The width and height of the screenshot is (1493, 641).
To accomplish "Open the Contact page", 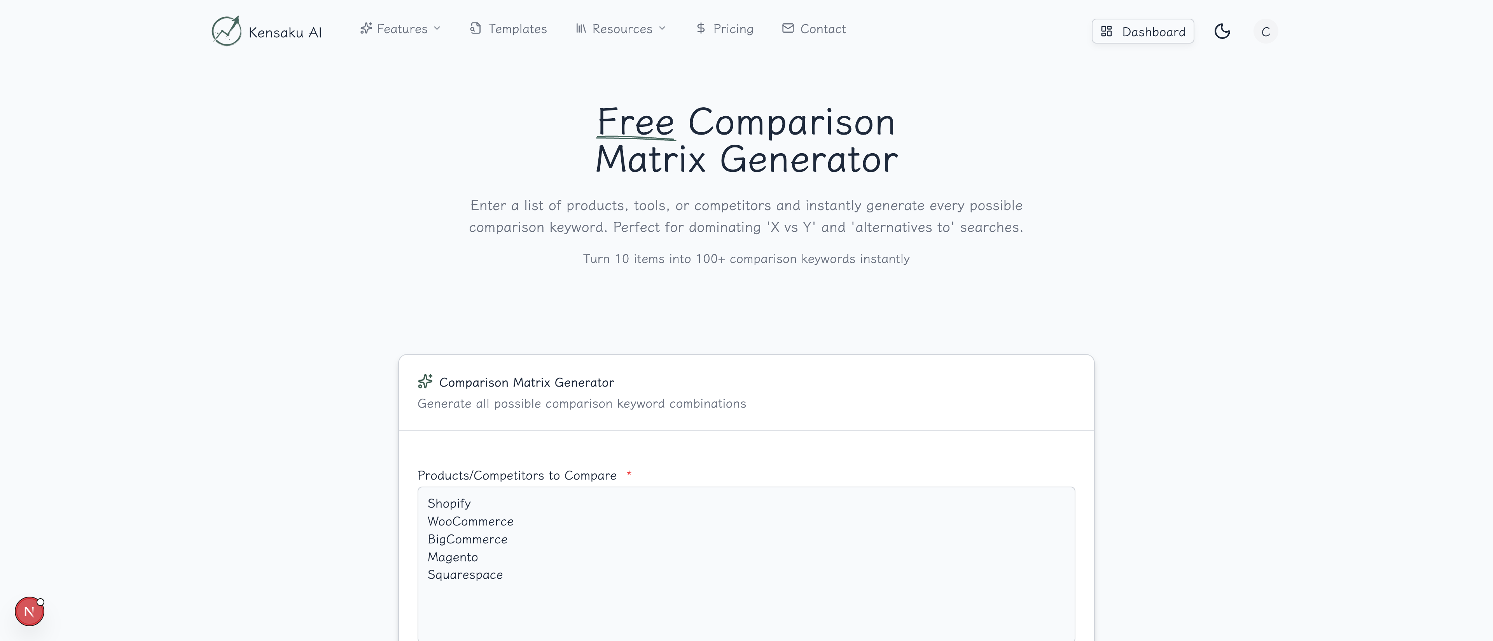I will pos(823,29).
